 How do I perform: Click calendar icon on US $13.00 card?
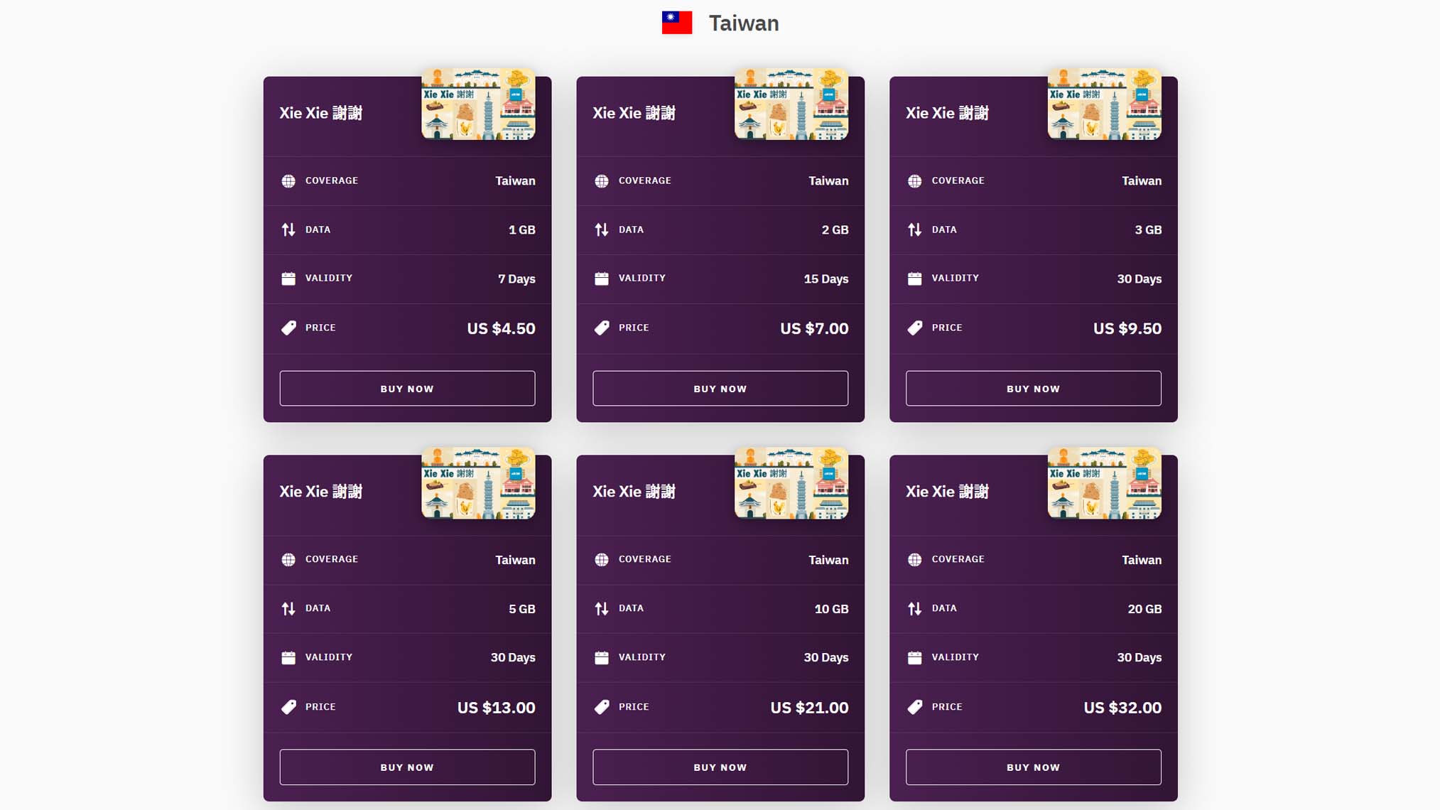point(288,658)
